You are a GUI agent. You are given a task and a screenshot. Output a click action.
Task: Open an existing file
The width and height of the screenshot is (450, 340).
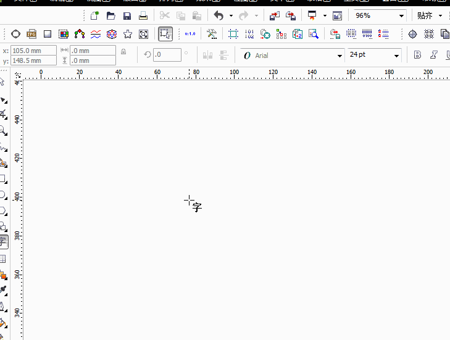[110, 15]
